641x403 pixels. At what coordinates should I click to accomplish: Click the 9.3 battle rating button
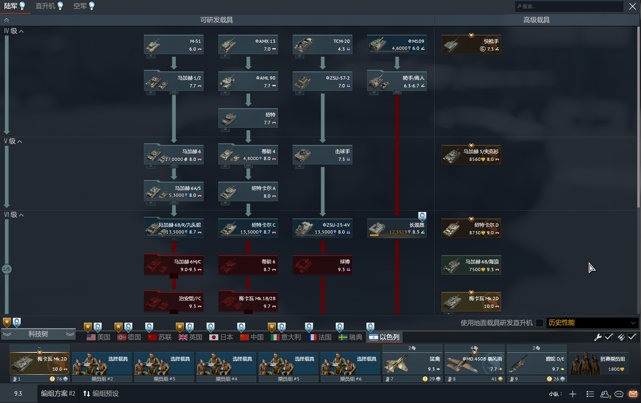[18, 394]
